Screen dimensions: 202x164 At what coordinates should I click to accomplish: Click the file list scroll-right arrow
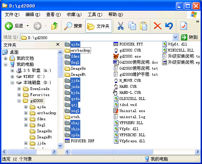point(197,152)
